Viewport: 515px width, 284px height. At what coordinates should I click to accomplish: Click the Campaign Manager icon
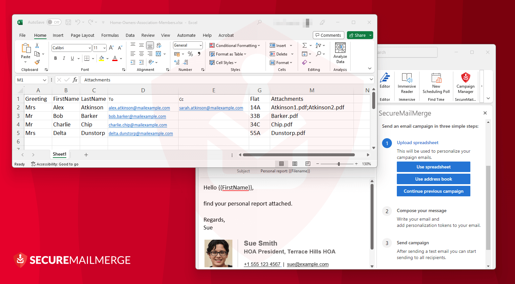click(465, 78)
